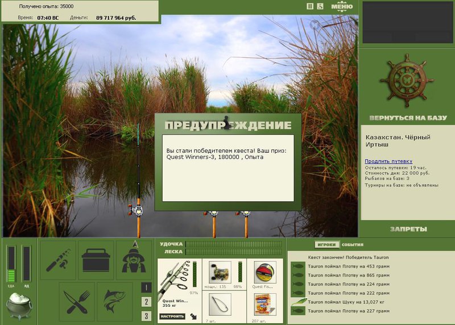Click the ЯД level gauge
The image size is (455, 325).
coord(26,264)
